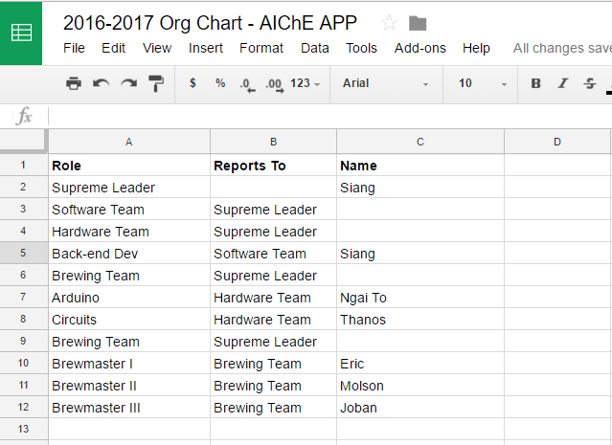Format as currency with dollar sign
Image resolution: width=612 pixels, height=445 pixels.
tap(193, 83)
